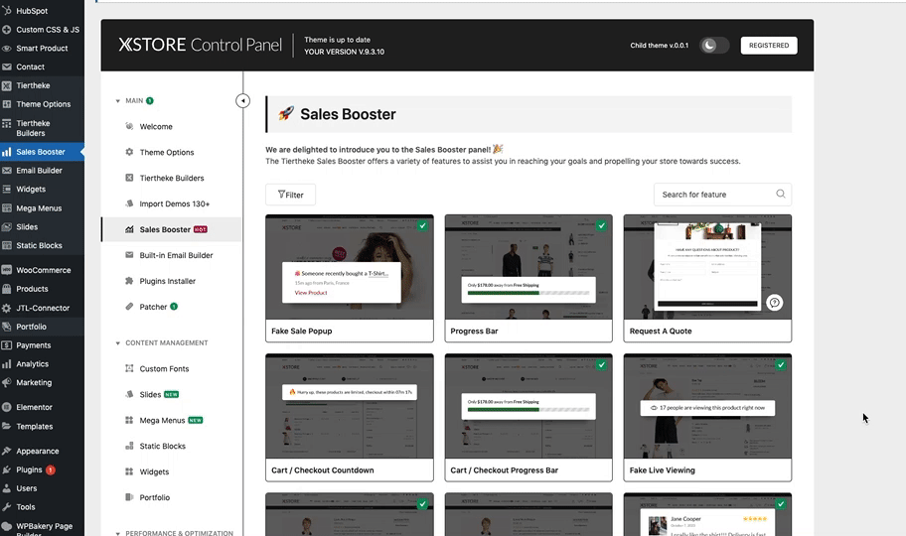
Task: Click Mega Menus icon in WordPress sidebar
Action: [x=7, y=207]
